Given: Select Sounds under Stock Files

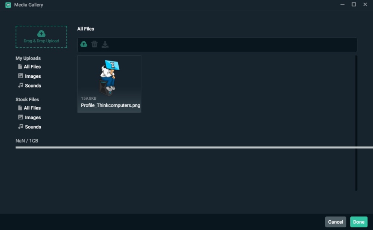Looking at the screenshot, I should click(x=29, y=127).
